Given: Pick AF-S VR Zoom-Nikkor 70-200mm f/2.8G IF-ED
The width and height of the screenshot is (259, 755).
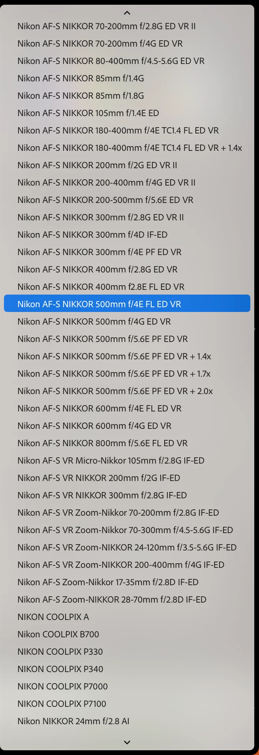Looking at the screenshot, I should tap(127, 513).
